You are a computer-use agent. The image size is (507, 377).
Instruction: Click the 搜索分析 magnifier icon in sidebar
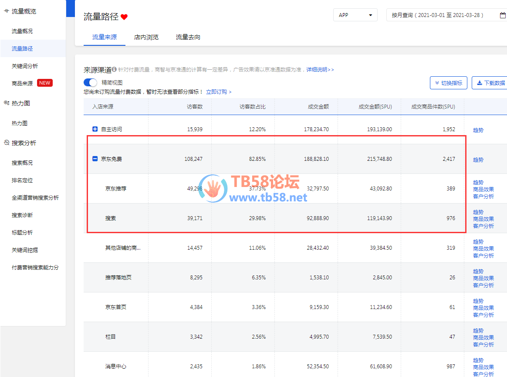[6, 143]
